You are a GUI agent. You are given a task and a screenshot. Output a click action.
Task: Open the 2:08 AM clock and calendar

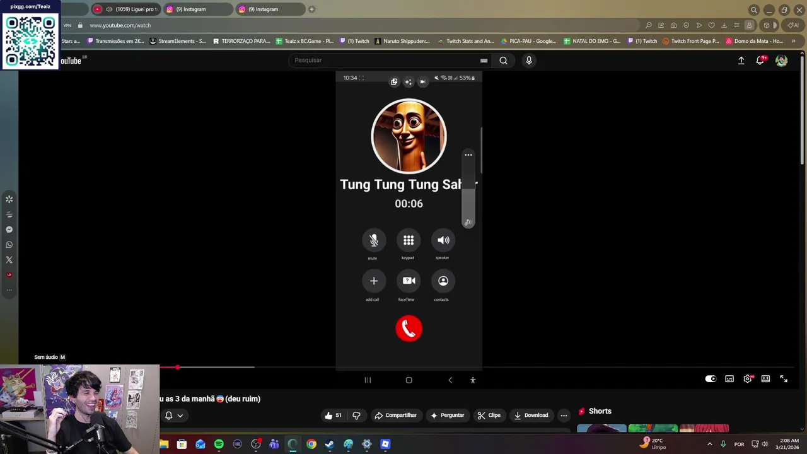click(x=789, y=444)
